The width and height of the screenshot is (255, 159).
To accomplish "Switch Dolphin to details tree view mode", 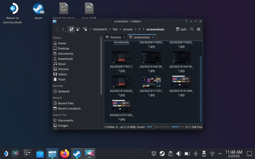I will [85, 29].
